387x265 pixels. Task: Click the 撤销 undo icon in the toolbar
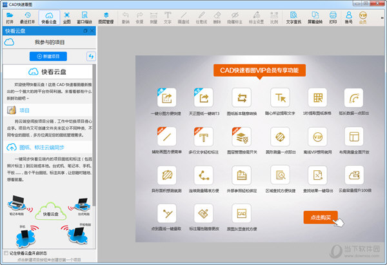pos(126,18)
